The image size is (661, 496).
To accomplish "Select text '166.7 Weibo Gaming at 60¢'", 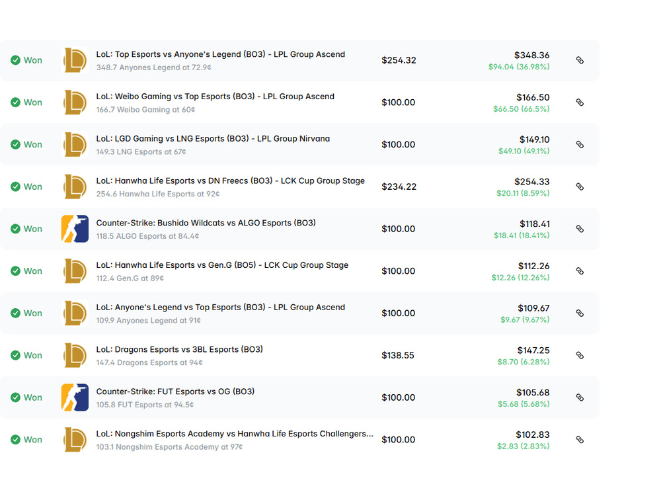I will 145,110.
